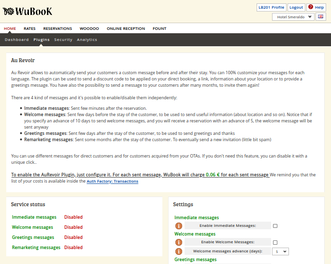This screenshot has width=331, height=264.
Task: Click Immediate messages in Service status
Action: click(34, 217)
